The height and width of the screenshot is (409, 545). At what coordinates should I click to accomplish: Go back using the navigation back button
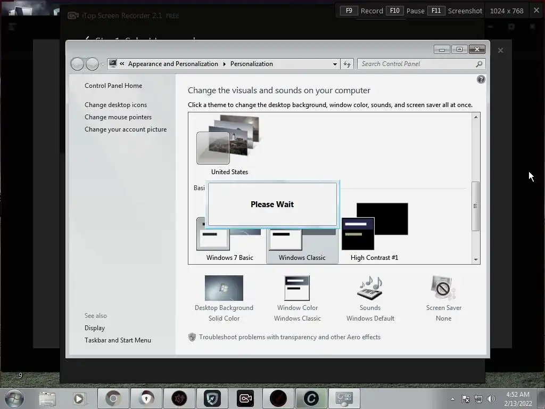pos(77,64)
